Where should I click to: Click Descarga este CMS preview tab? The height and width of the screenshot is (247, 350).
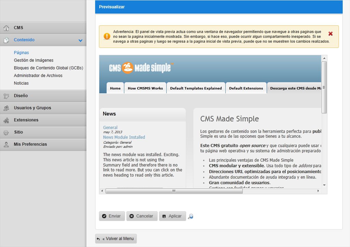tap(294, 88)
